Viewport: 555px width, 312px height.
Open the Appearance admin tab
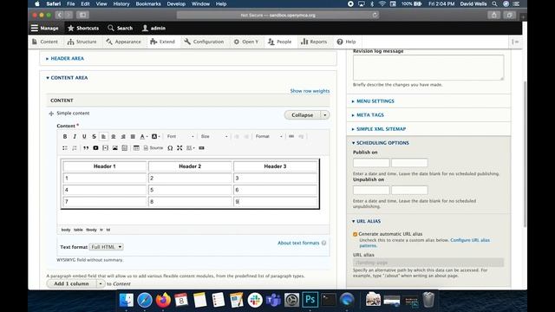(123, 42)
